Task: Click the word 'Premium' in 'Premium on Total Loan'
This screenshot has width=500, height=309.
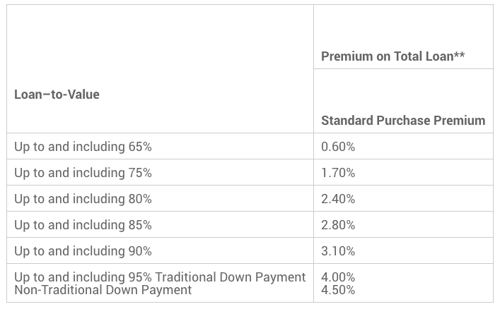Action: point(346,56)
